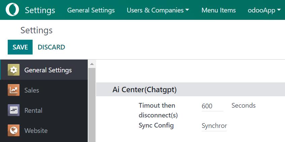Screen dimensions: 285x142
Task: Click the timeout field showing 600
Action: click(212, 106)
